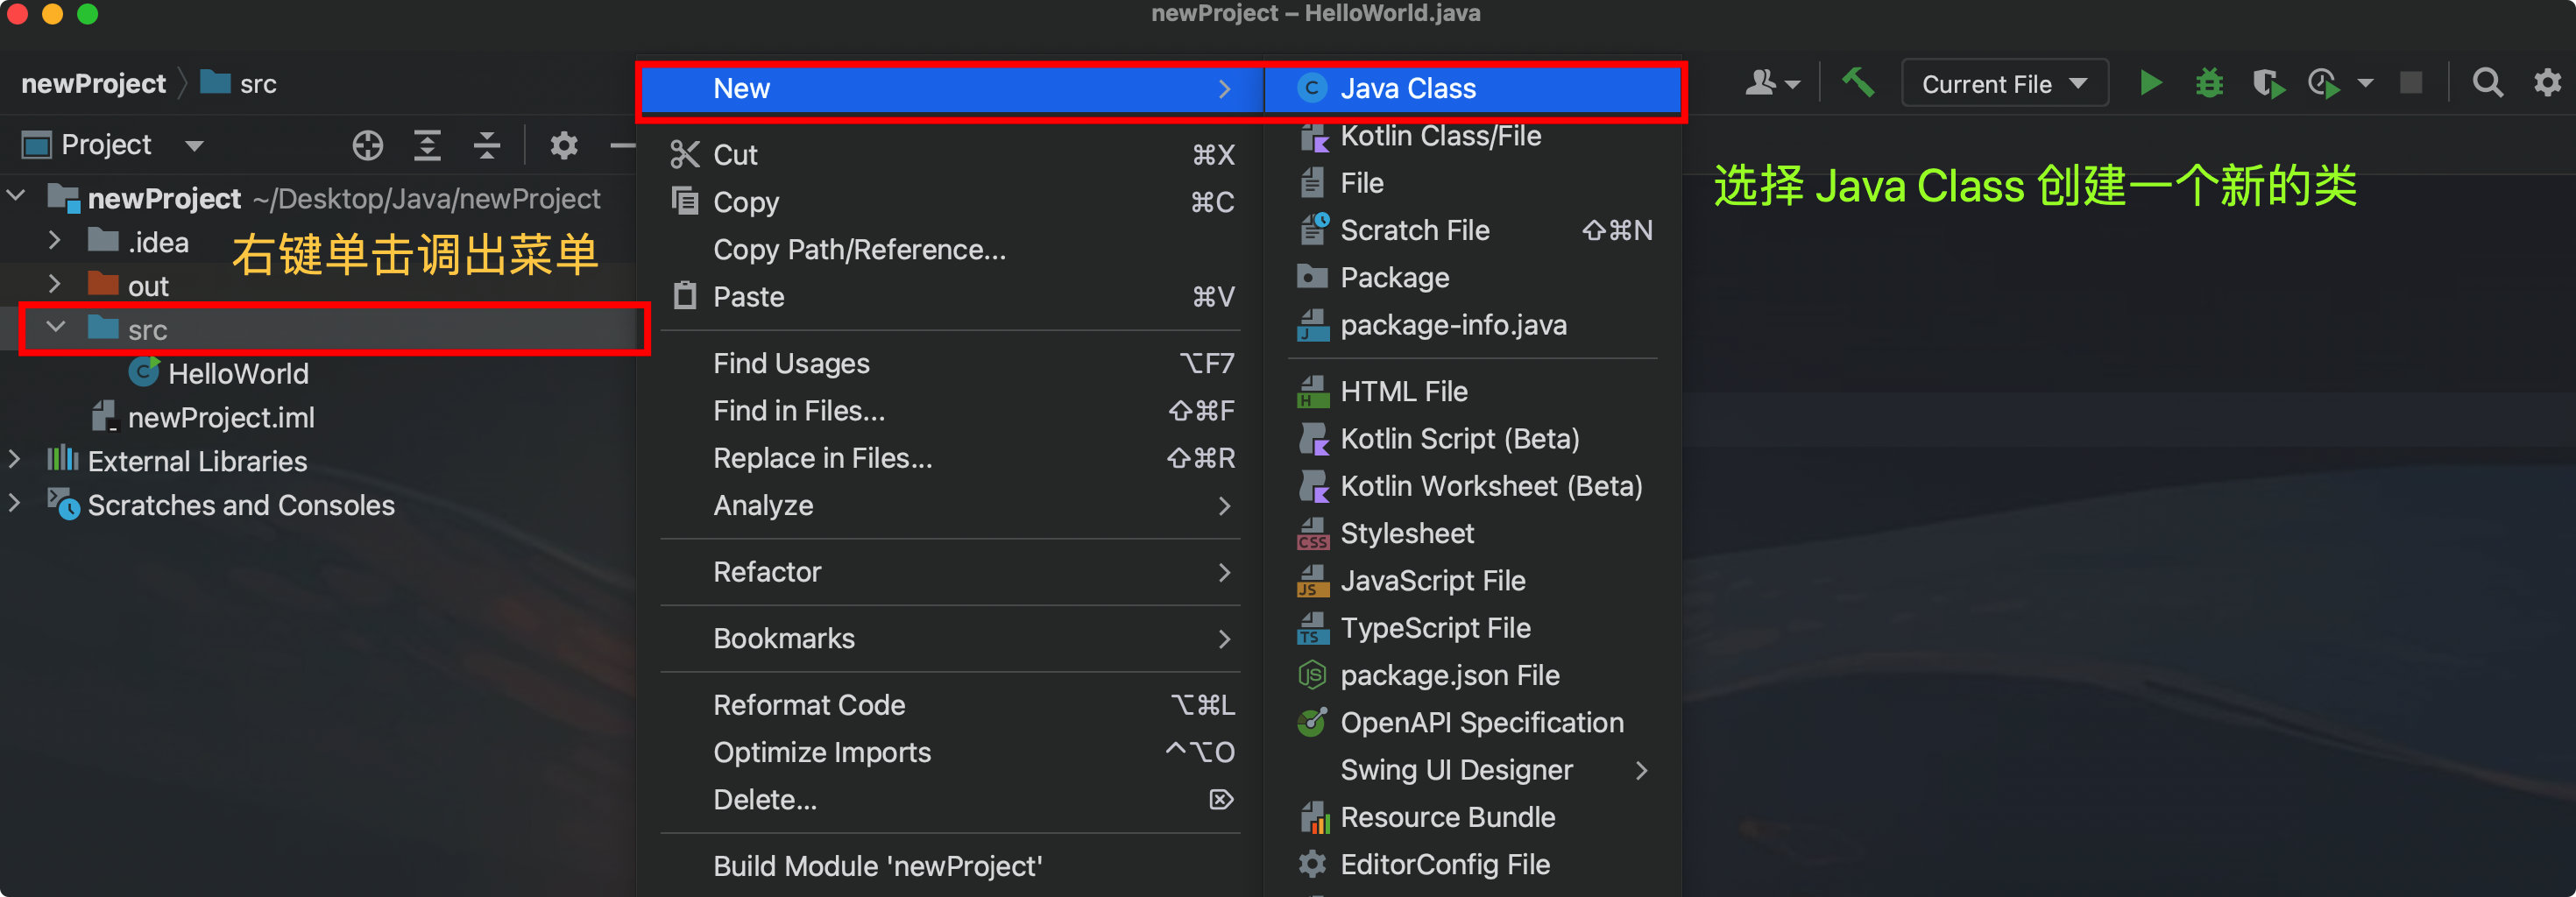
Task: Choose Copy from the context menu
Action: point(951,202)
